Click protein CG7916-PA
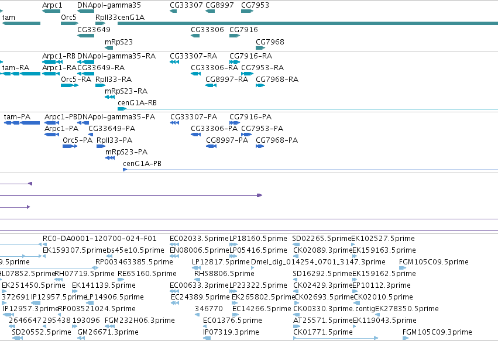Image resolution: width=498 pixels, height=341 pixels. 250,117
